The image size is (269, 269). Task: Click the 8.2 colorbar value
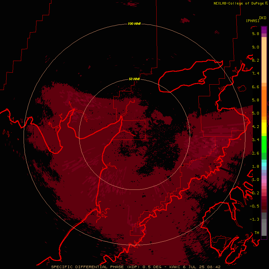tap(256, 60)
